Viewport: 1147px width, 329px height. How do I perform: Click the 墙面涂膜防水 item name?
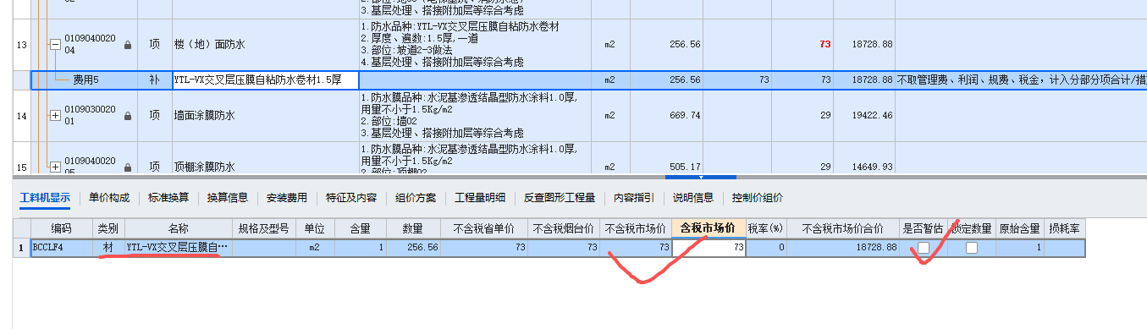(205, 115)
